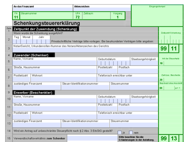Click the Erwerber 'Straße, Hausnummer' field
The image size is (188, 142).
tap(55, 109)
